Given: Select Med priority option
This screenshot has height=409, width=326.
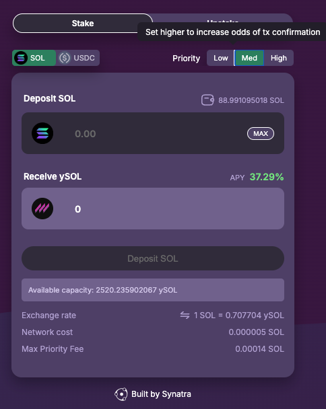Looking at the screenshot, I should click(x=249, y=58).
